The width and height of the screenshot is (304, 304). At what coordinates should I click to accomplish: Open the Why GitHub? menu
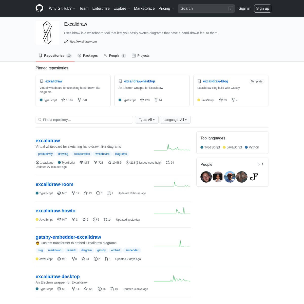[62, 8]
